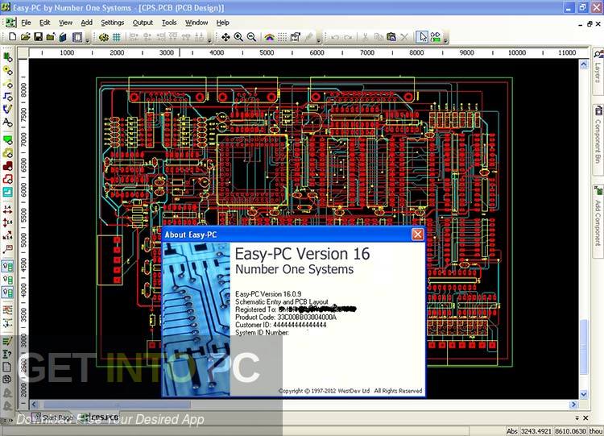Open the Help menu
This screenshot has width=604, height=436.
point(222,23)
